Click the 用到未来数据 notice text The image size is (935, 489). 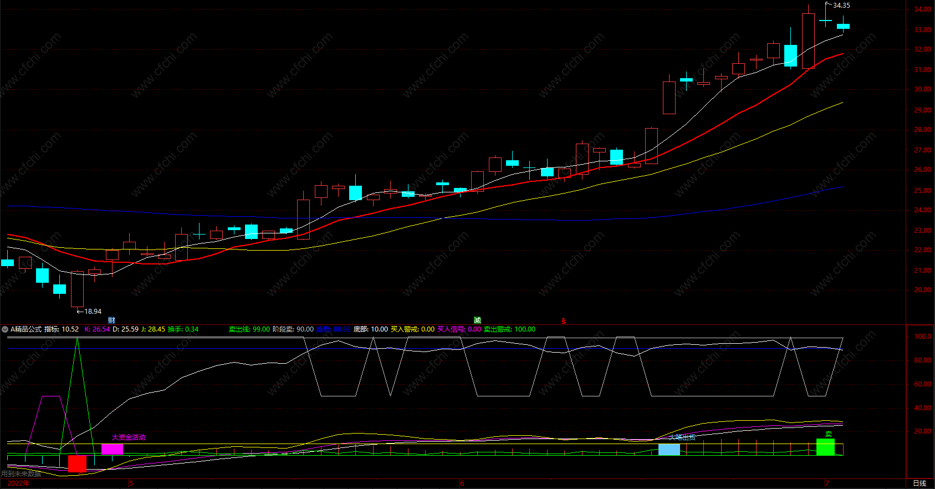point(21,474)
